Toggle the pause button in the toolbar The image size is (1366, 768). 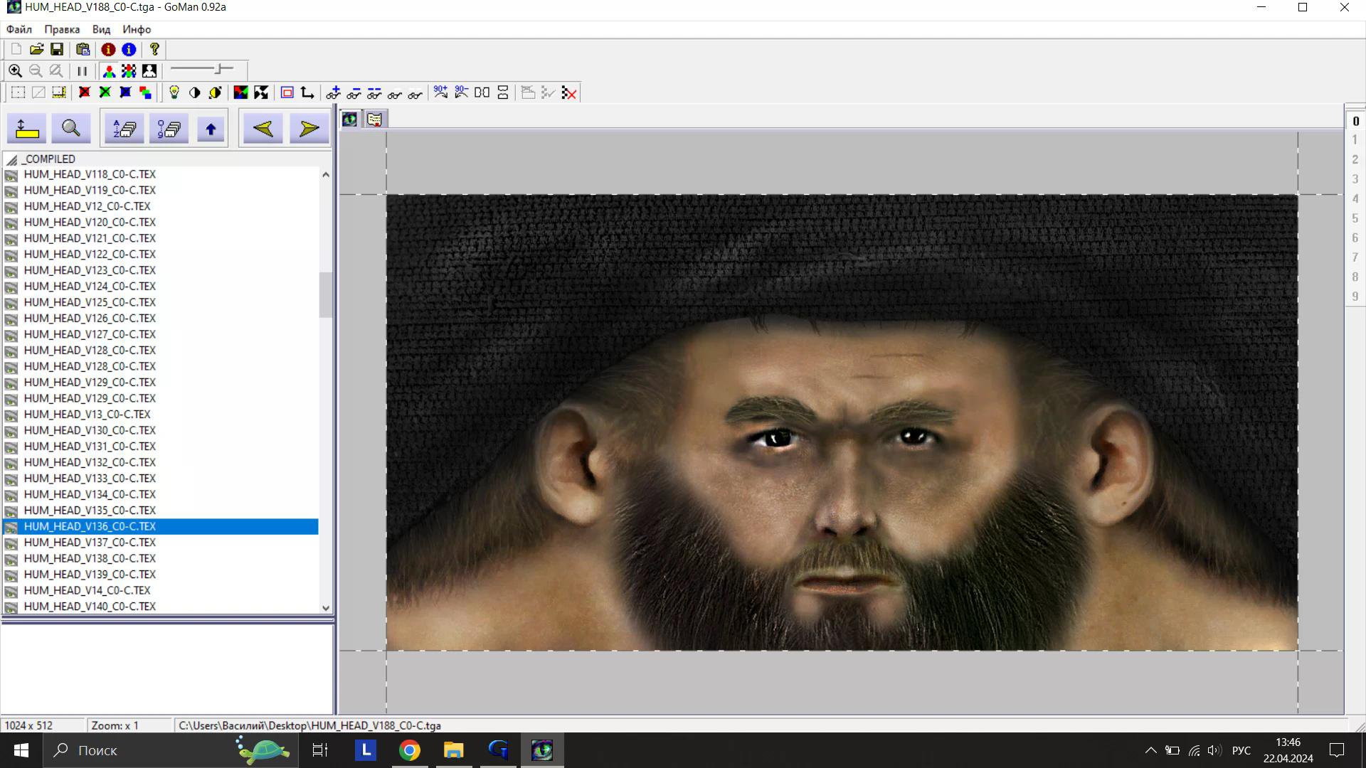[x=82, y=71]
